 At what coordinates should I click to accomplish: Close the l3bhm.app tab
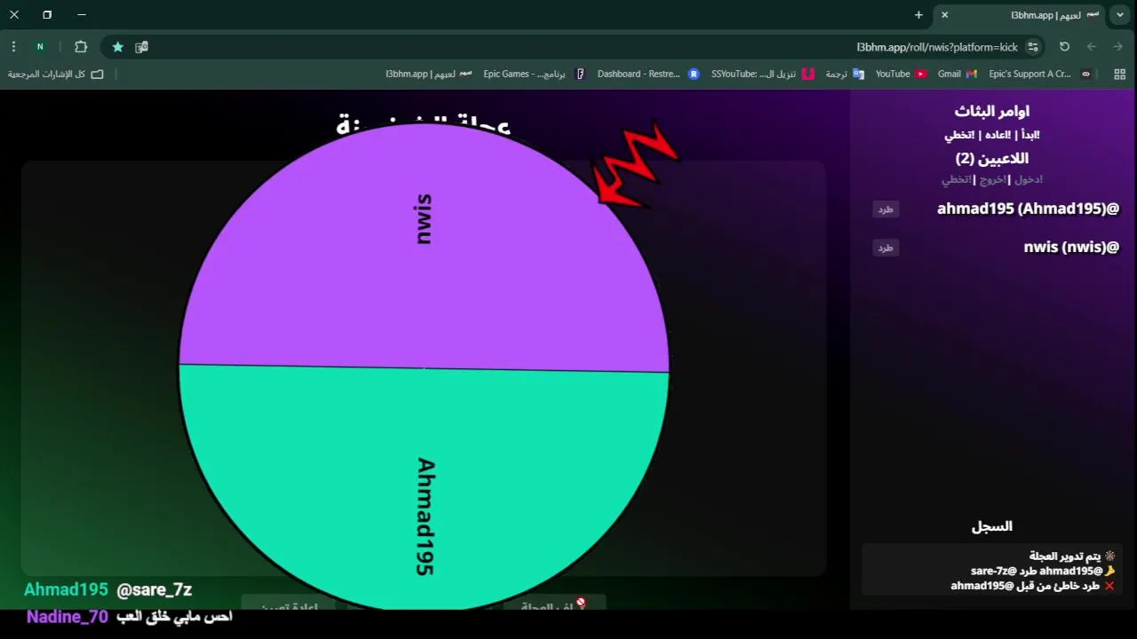pos(945,15)
